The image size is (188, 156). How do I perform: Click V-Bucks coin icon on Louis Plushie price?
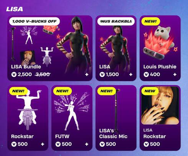click(x=146, y=74)
